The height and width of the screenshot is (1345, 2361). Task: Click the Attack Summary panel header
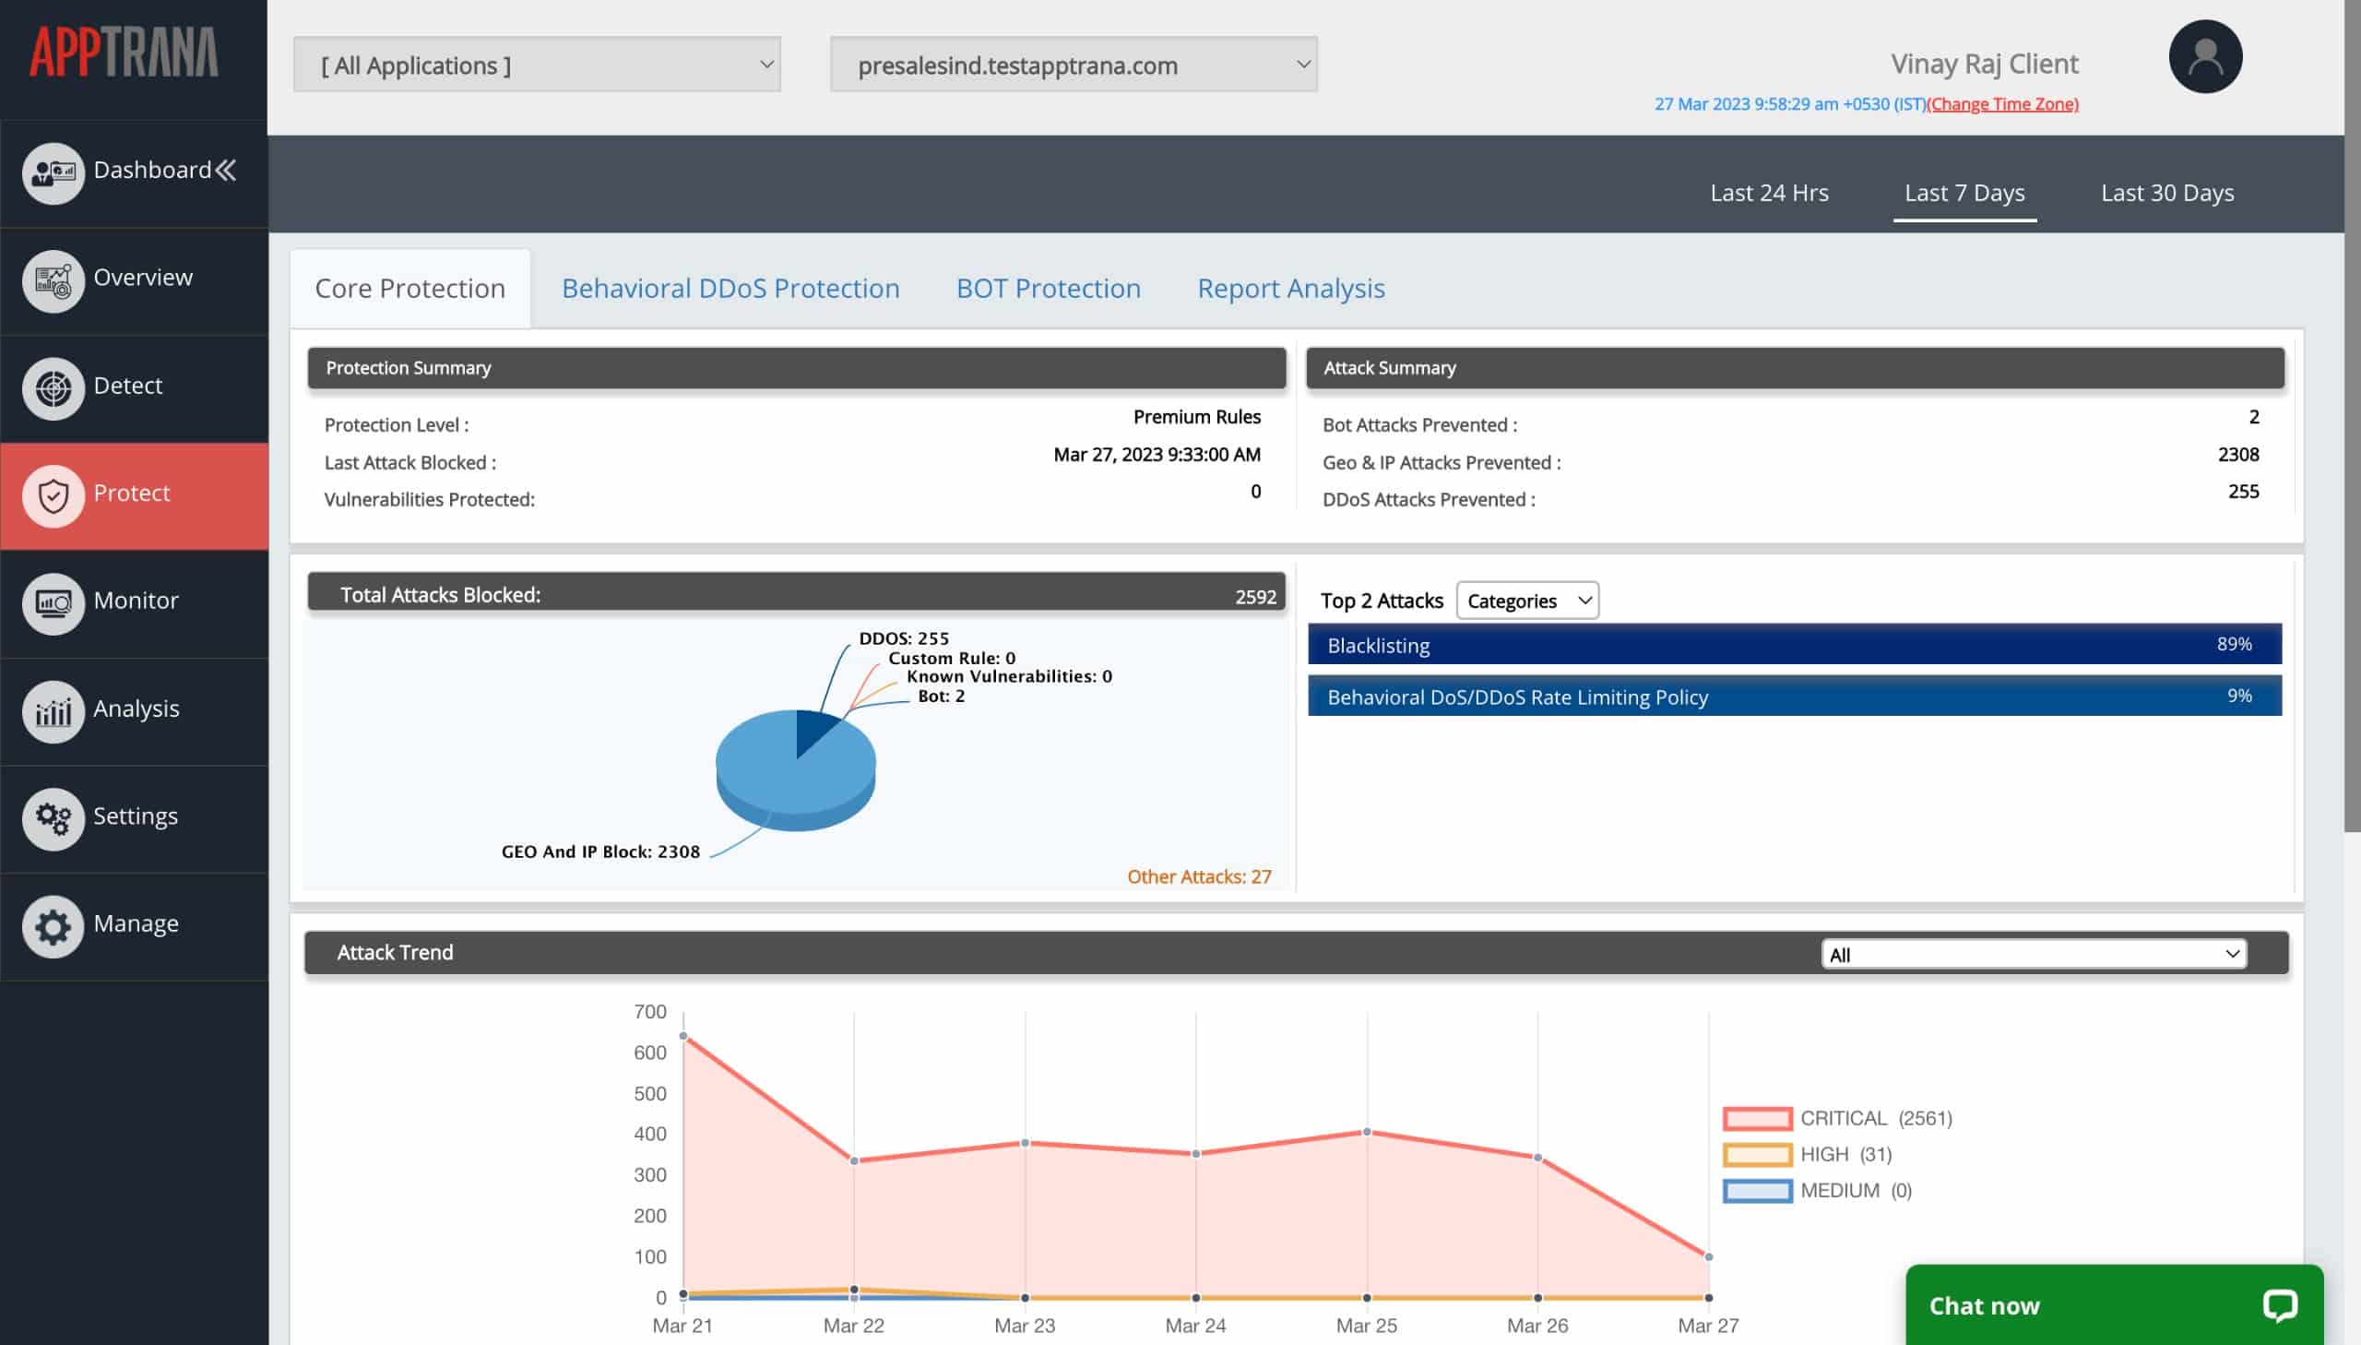click(1794, 368)
